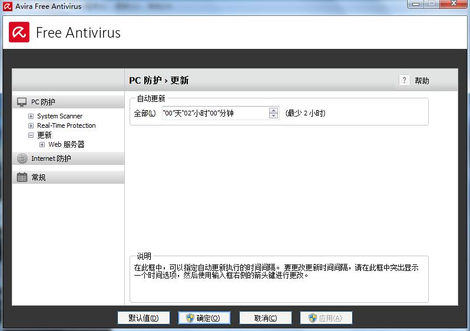Increase update interval with up arrow
This screenshot has height=331, width=470.
click(x=273, y=110)
